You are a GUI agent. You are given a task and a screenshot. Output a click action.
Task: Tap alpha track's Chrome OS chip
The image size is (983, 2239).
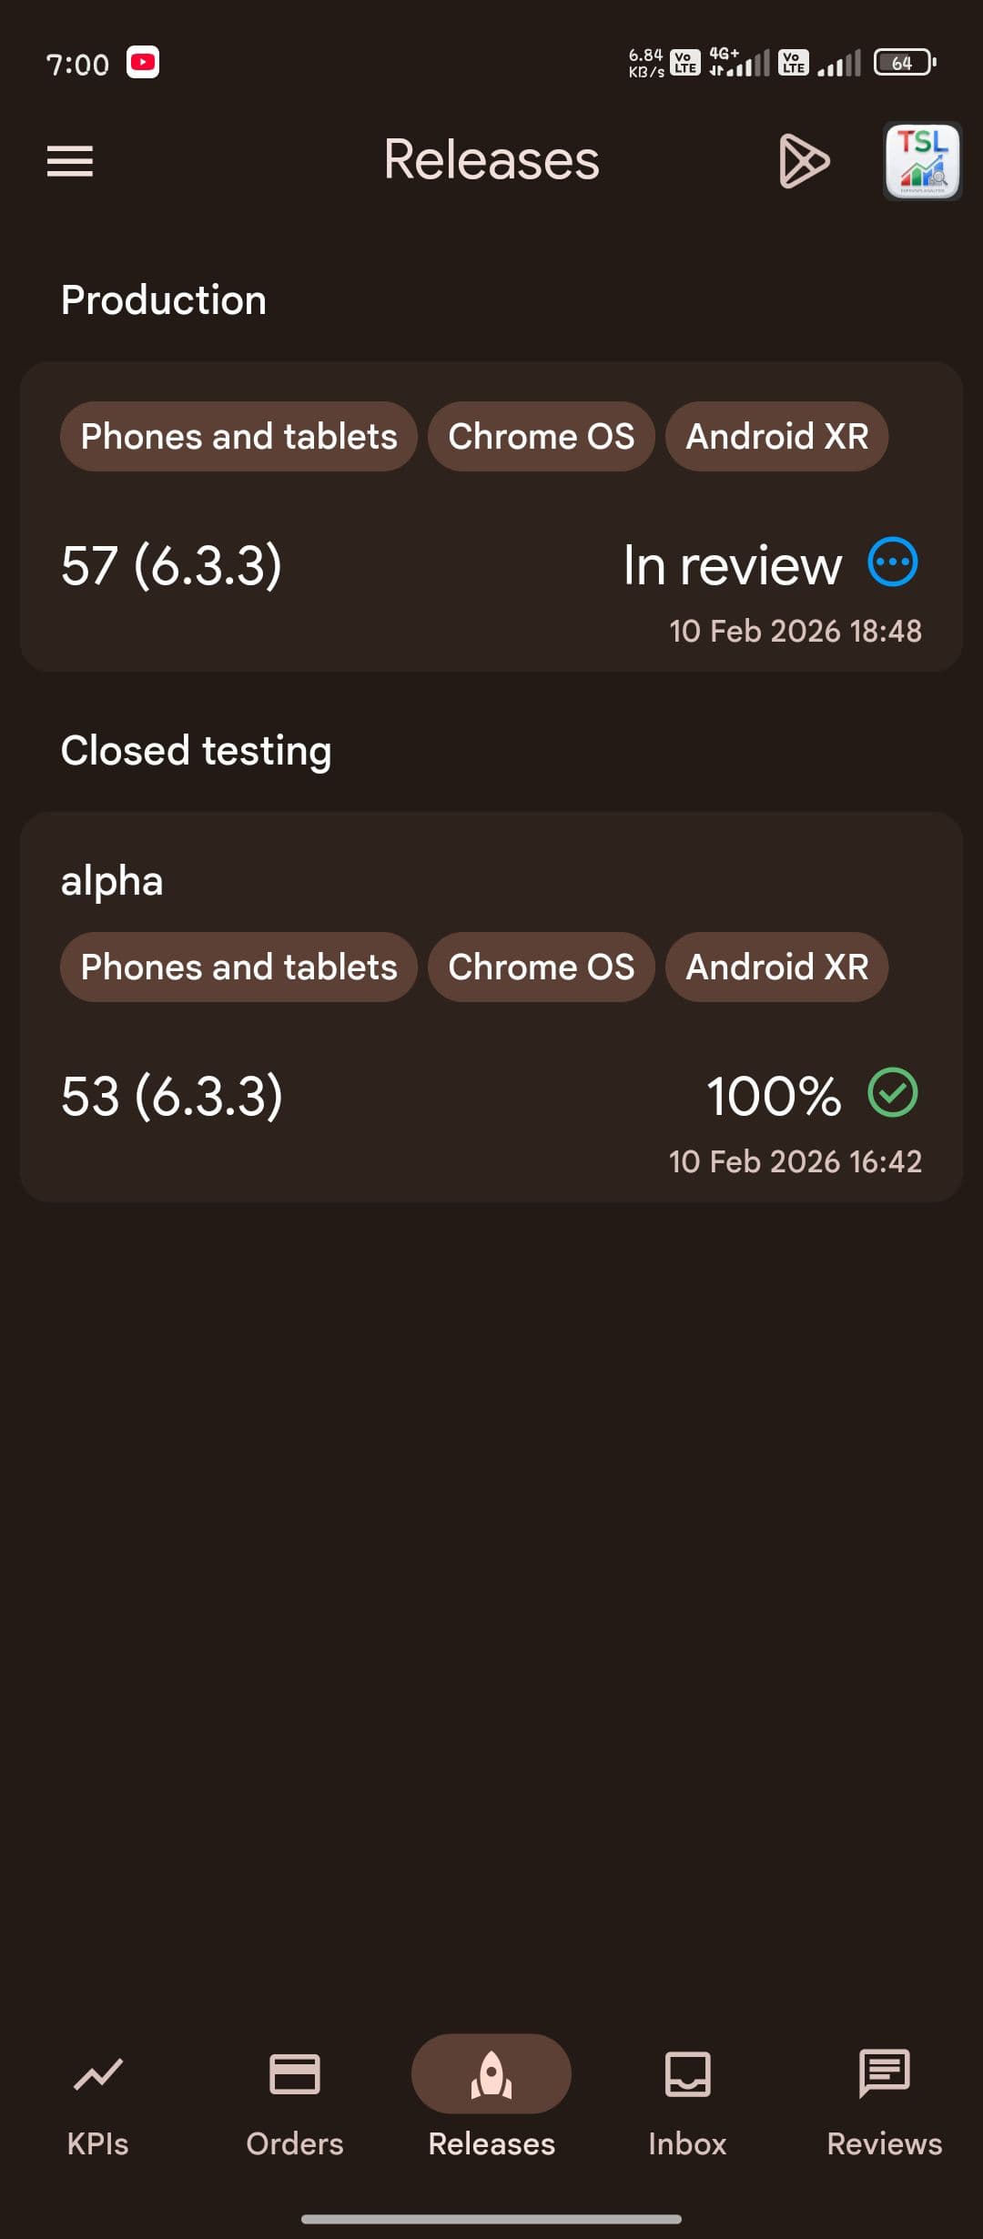pos(542,968)
